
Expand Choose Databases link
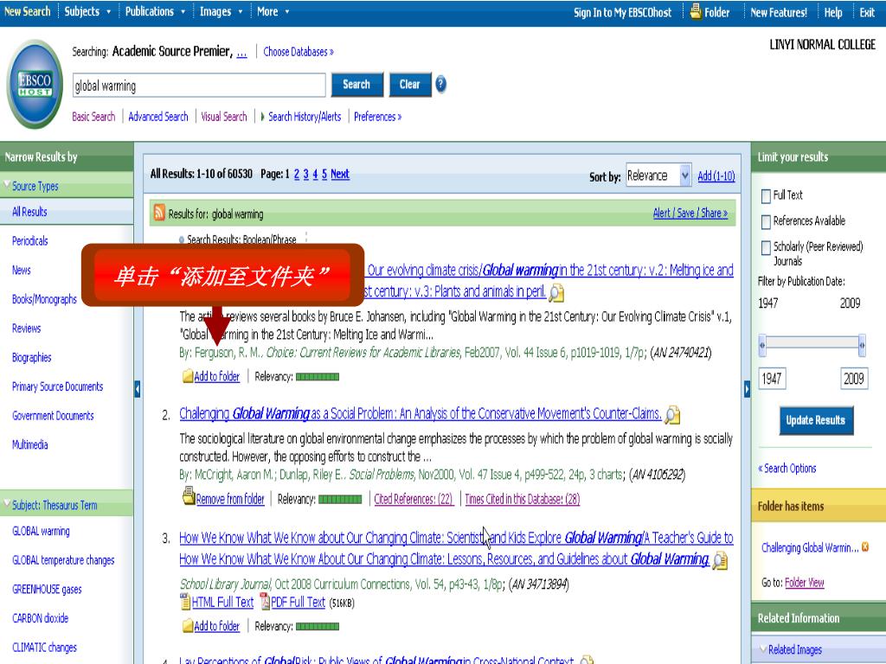pos(299,52)
